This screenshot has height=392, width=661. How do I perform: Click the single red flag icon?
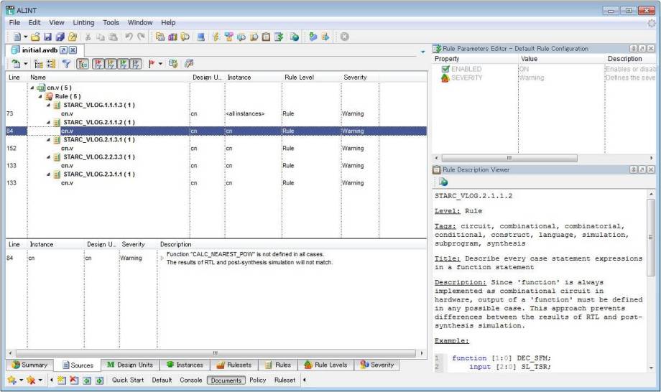151,64
